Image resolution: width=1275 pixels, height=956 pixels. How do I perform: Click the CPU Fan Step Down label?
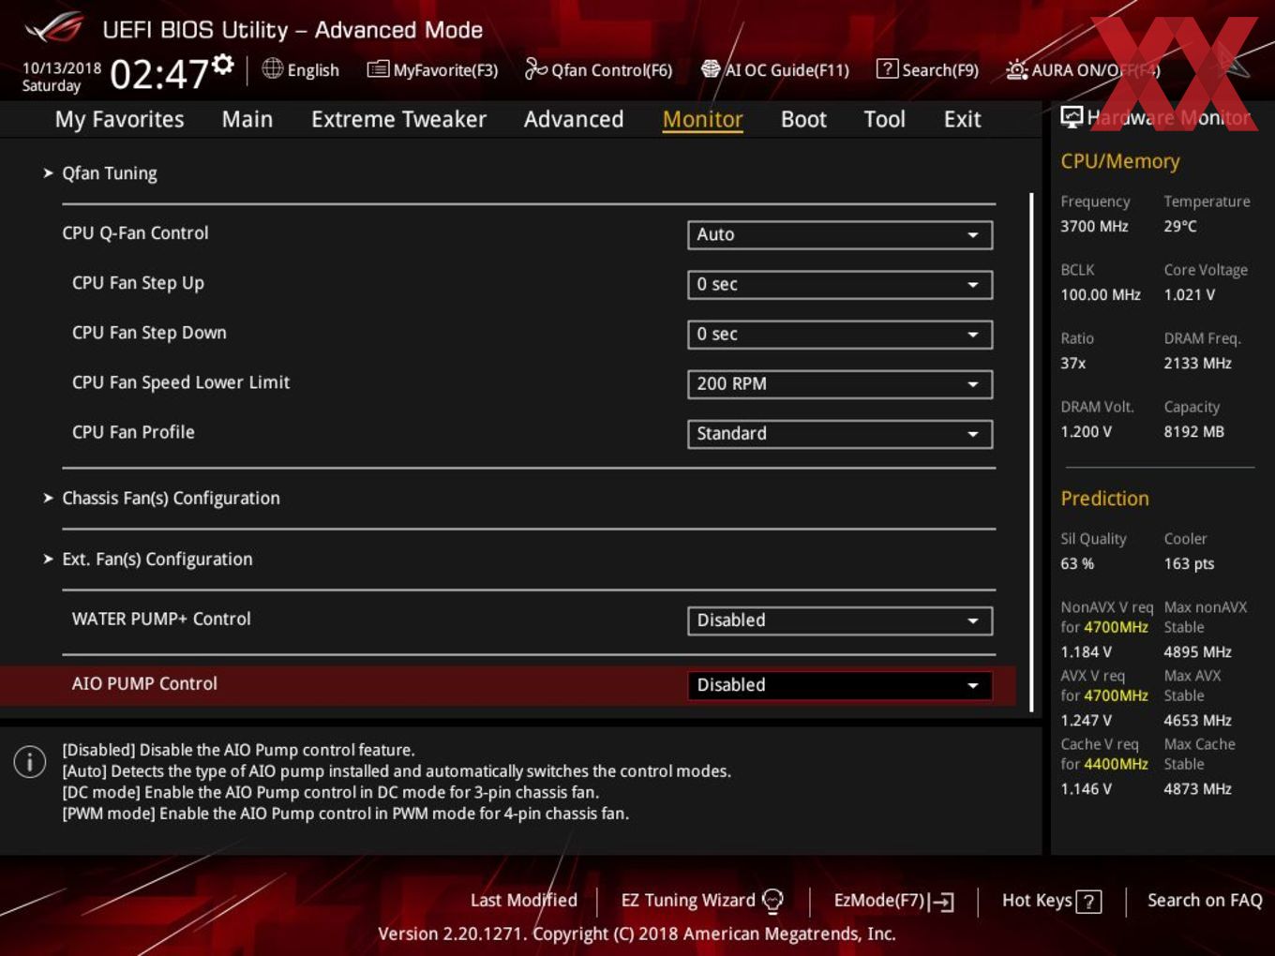pyautogui.click(x=149, y=332)
